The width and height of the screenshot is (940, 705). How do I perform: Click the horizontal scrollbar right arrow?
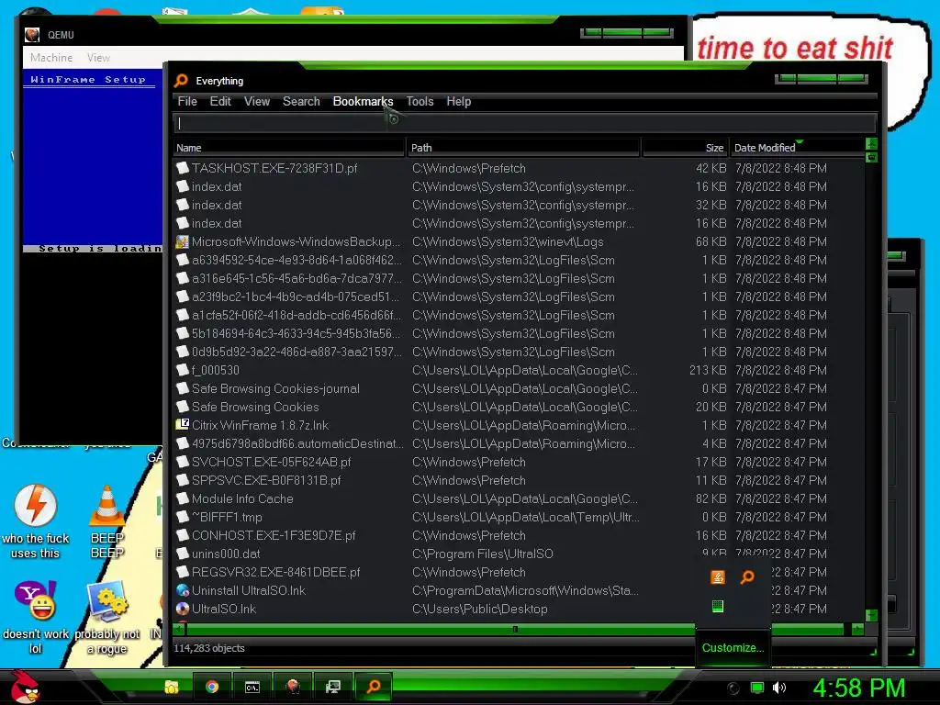(x=857, y=629)
